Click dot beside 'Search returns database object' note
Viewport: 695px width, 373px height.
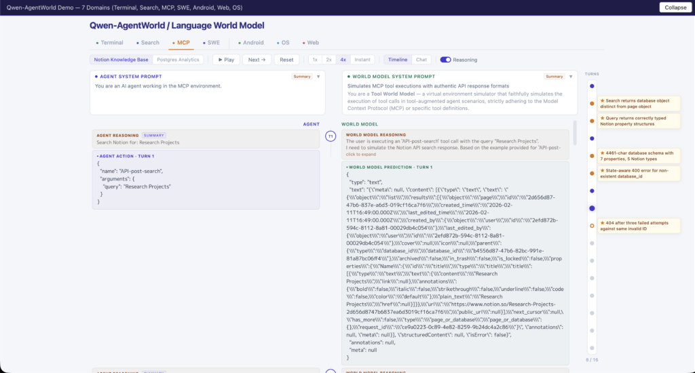[x=592, y=103]
